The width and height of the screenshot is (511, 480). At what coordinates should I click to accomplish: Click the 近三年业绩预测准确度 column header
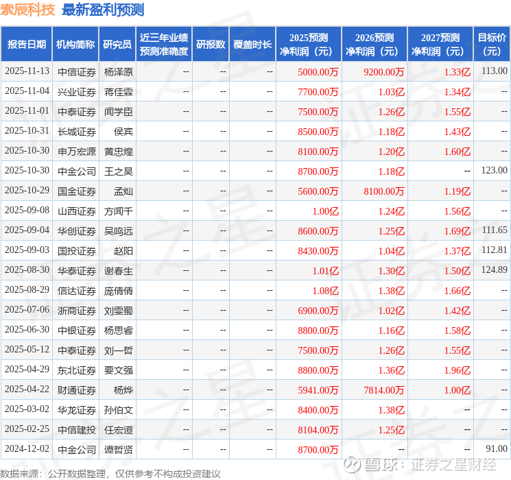164,45
